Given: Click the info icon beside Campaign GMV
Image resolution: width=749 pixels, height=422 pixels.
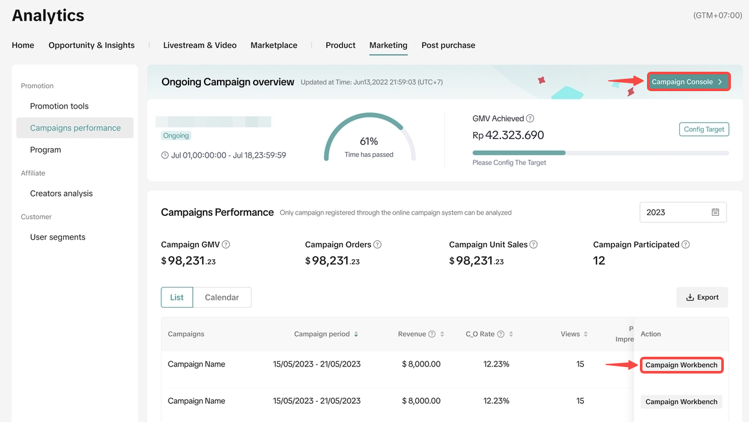Looking at the screenshot, I should 226,245.
